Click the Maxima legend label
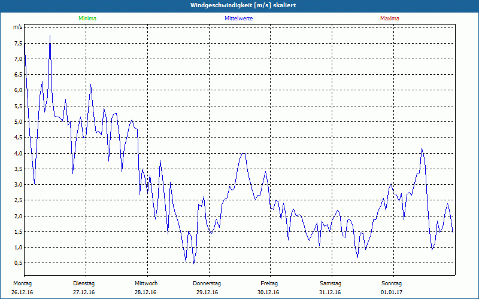Image resolution: width=479 pixels, height=299 pixels. pos(390,19)
